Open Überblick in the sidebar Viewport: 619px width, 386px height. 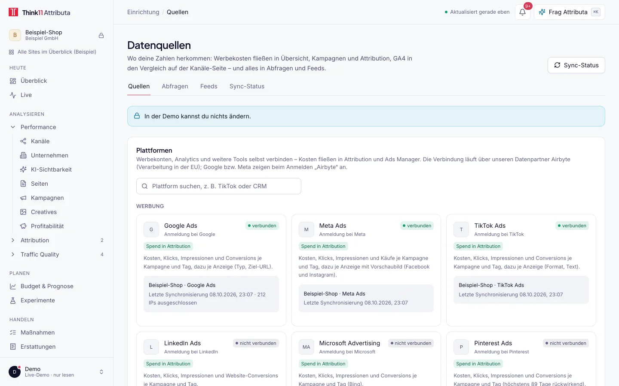coord(56,81)
